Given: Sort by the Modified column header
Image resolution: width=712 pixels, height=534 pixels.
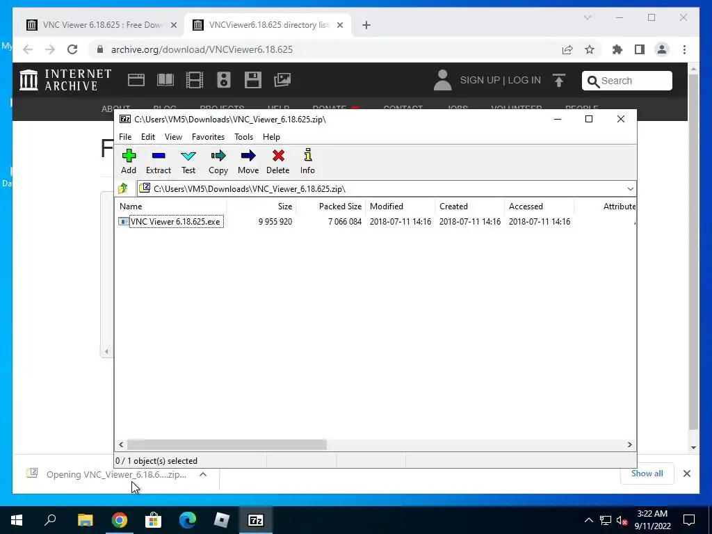Looking at the screenshot, I should coord(400,206).
